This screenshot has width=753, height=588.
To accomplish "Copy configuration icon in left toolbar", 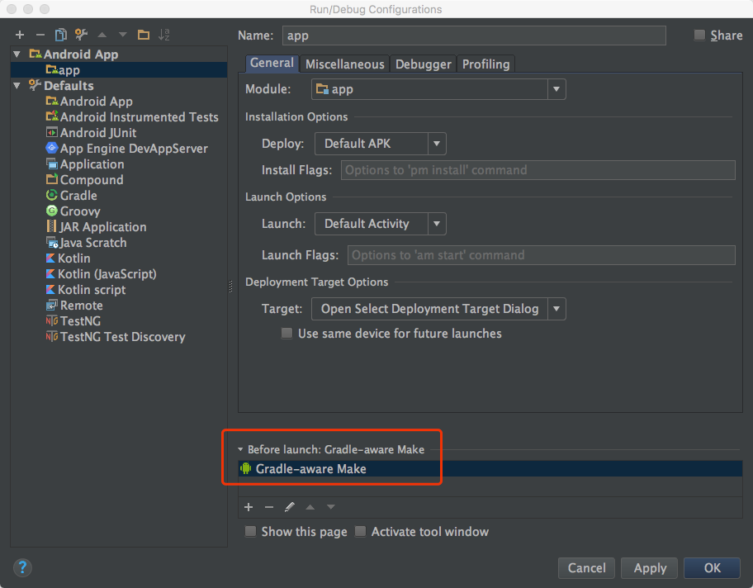I will point(60,35).
